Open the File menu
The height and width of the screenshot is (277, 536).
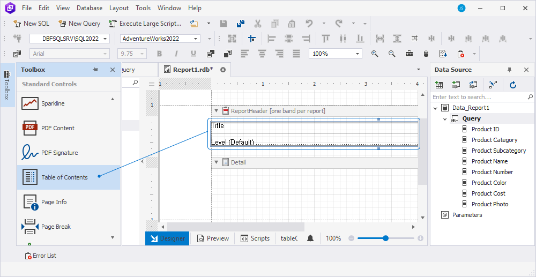(x=27, y=8)
